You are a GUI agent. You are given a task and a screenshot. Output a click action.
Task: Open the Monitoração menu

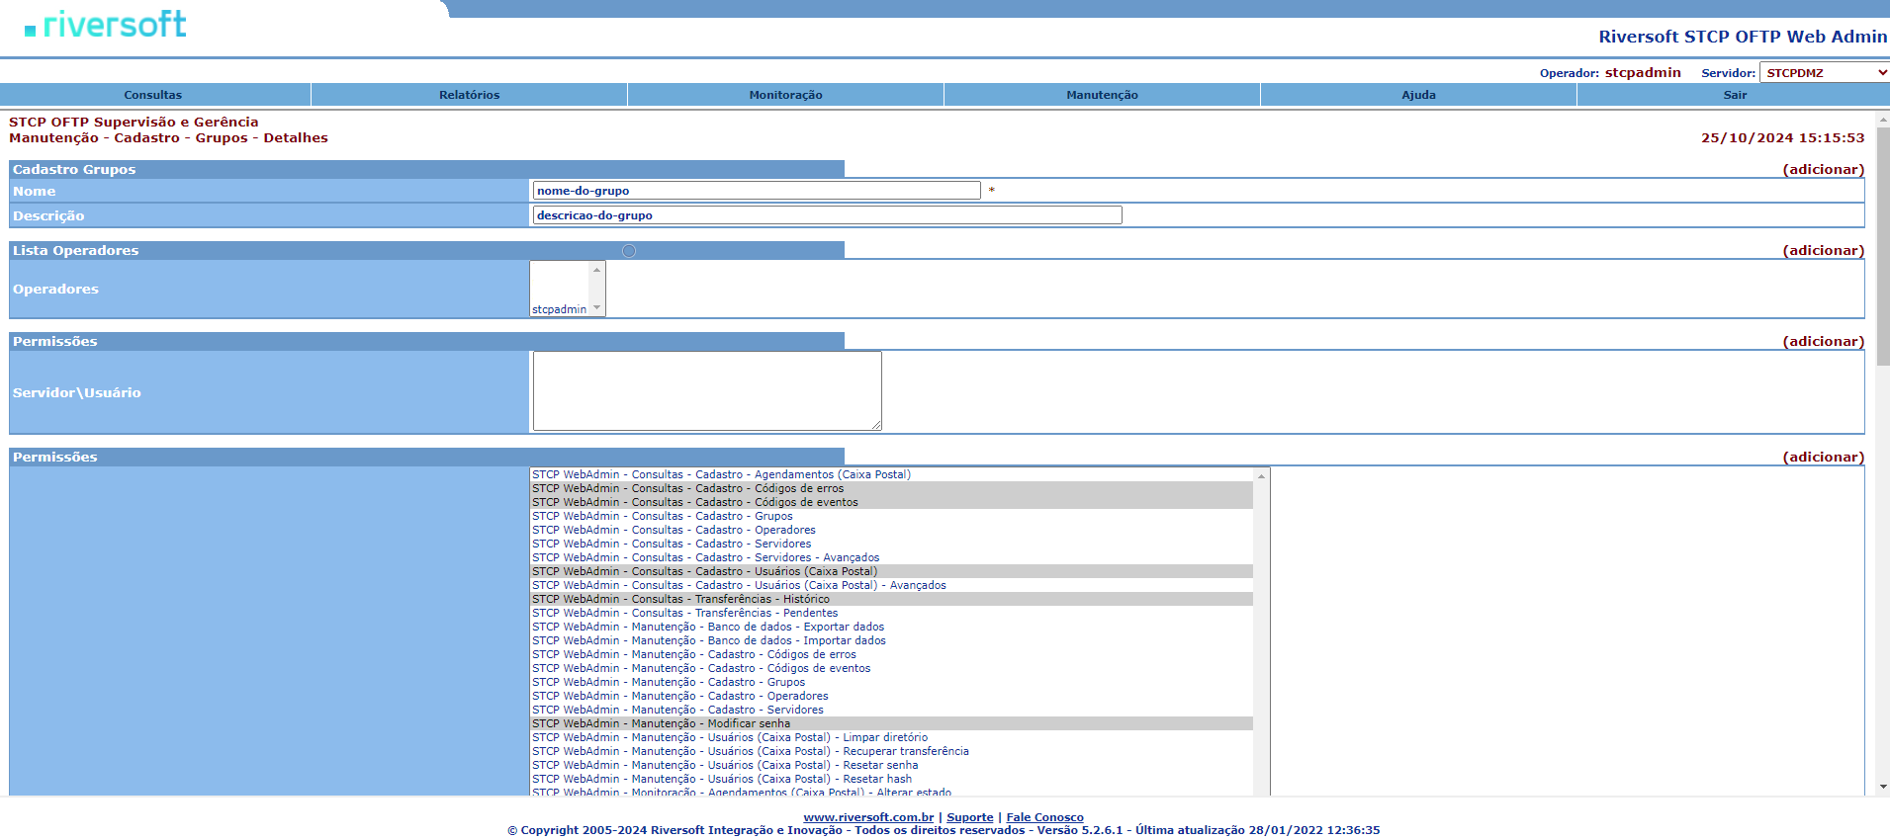tap(786, 95)
